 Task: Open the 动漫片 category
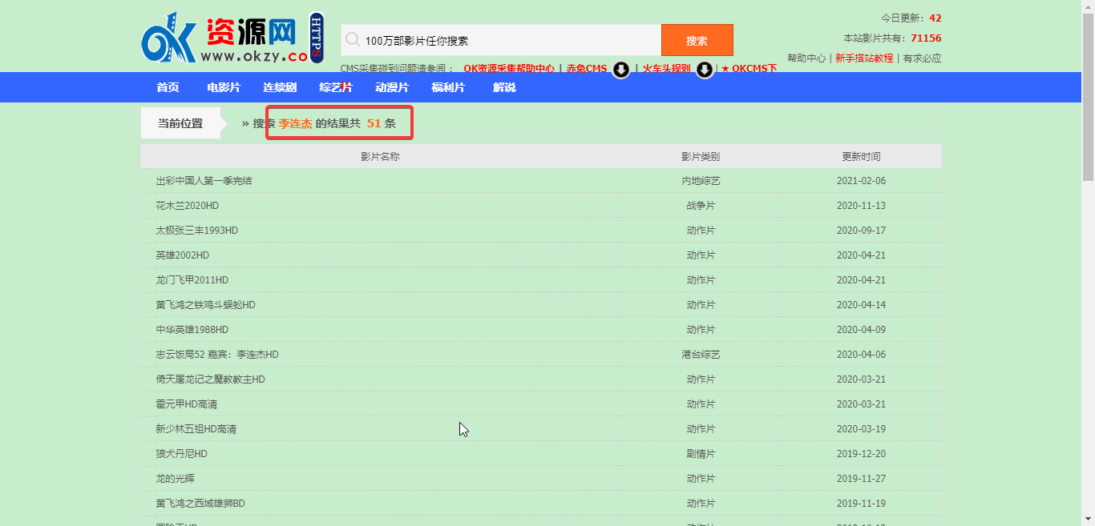tap(393, 87)
